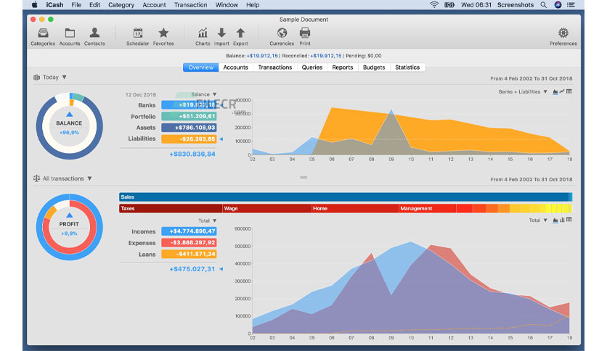Open the Categories toolbar icon
607x351 pixels.
43,33
